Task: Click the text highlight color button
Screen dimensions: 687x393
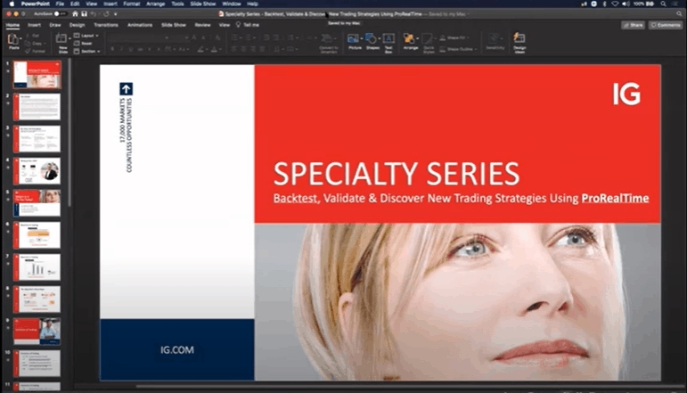Action: point(200,50)
